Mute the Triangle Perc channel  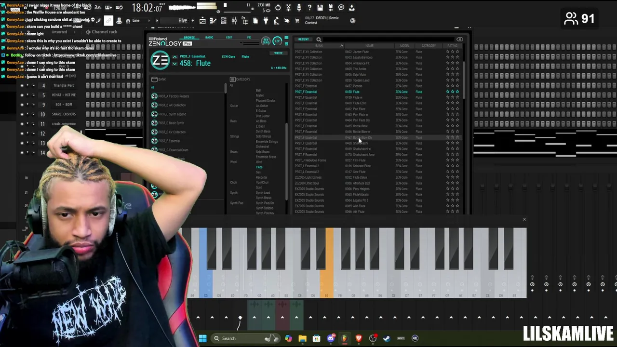click(22, 85)
